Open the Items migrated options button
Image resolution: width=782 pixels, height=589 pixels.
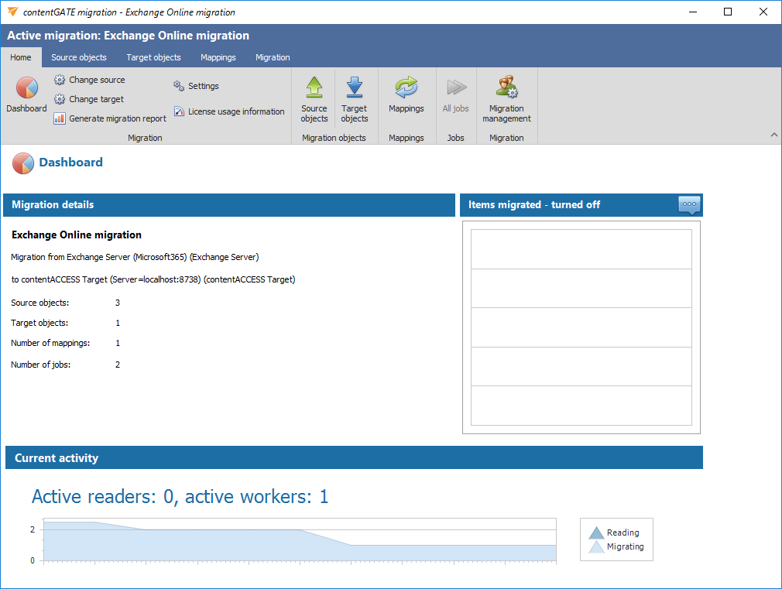pyautogui.click(x=690, y=204)
